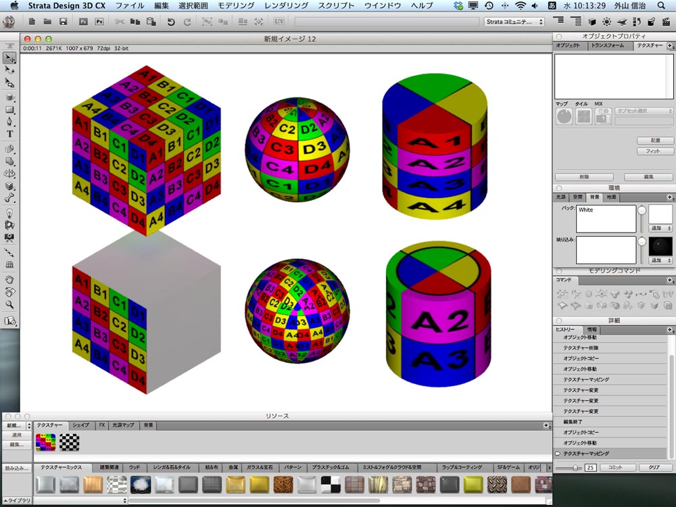This screenshot has width=676, height=507.
Task: Click the dark Ps Photoshop icon
Action: tap(83, 22)
